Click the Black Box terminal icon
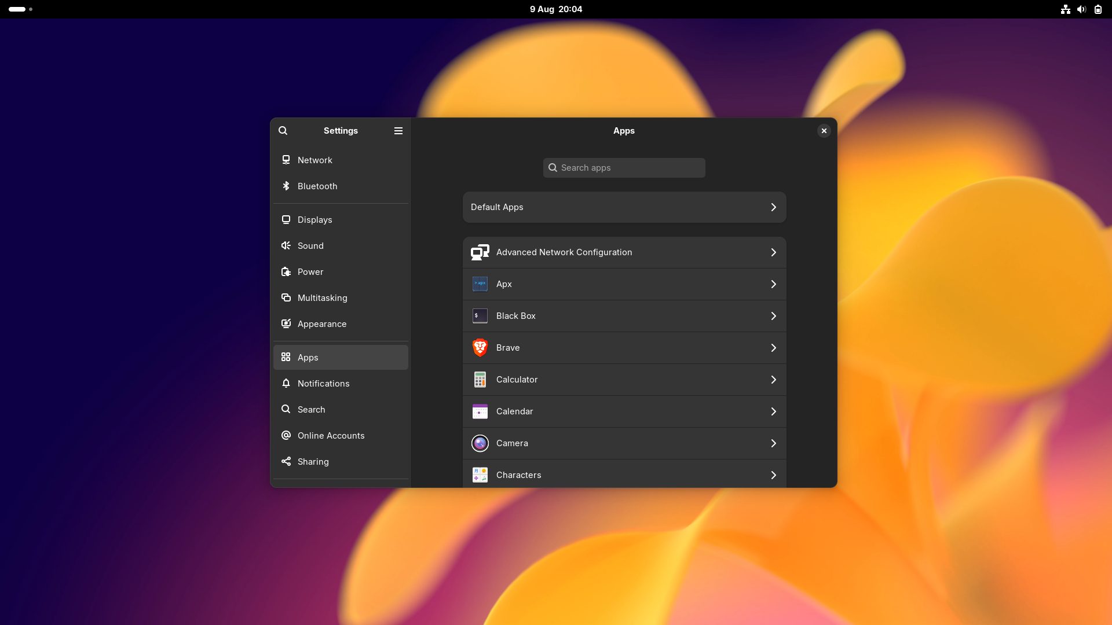 (x=480, y=316)
